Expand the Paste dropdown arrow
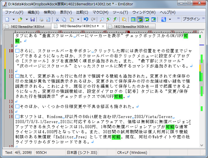Viewport: 208px width, 158px height. point(78,19)
